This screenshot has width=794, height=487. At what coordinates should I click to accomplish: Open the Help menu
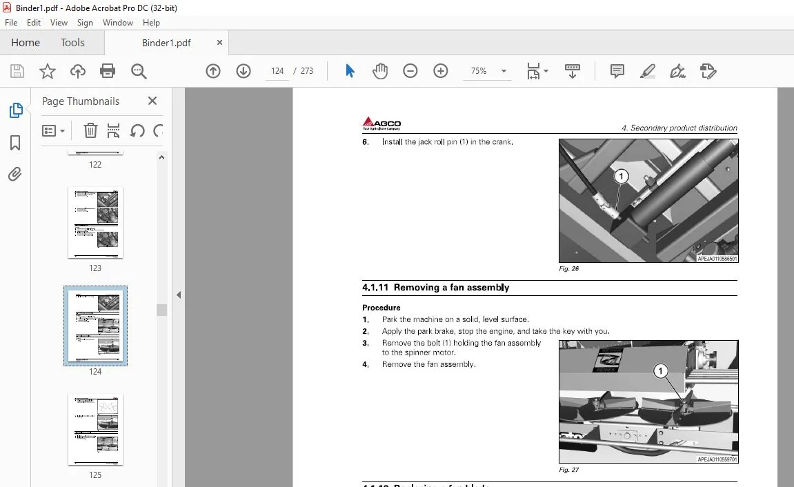[151, 23]
